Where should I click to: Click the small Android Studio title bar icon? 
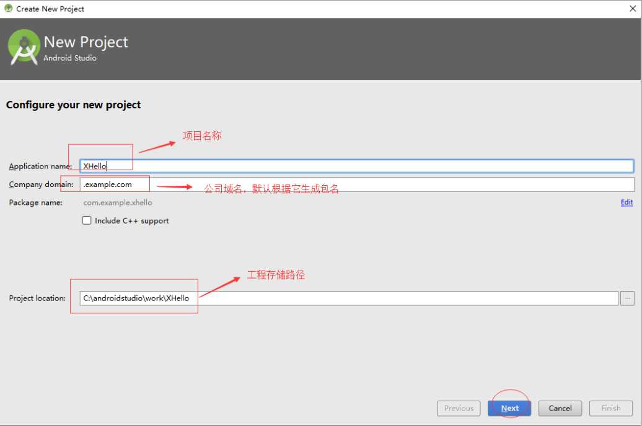coord(8,8)
